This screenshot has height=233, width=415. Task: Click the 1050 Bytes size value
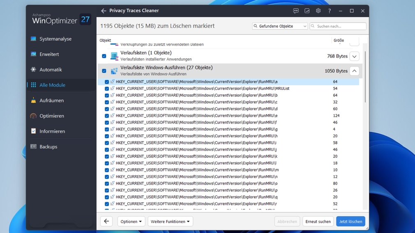coord(336,71)
